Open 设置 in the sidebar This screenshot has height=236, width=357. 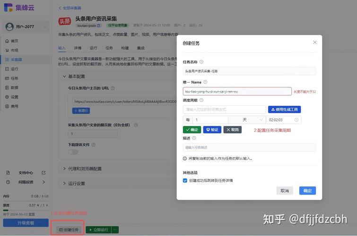15,97
